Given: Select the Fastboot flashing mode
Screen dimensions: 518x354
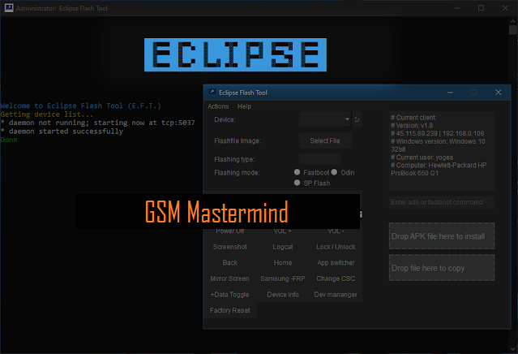Looking at the screenshot, I should click(x=297, y=172).
